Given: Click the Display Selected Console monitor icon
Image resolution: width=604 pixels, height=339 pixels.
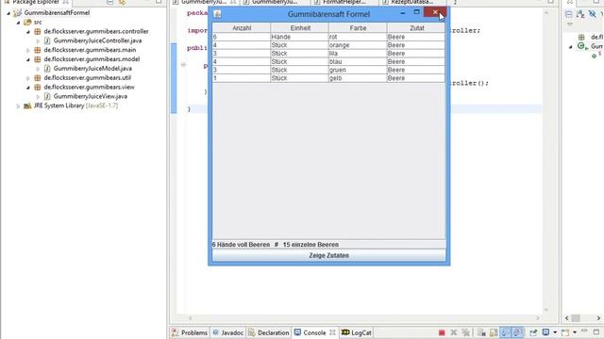Looking at the screenshot, I should 545,332.
